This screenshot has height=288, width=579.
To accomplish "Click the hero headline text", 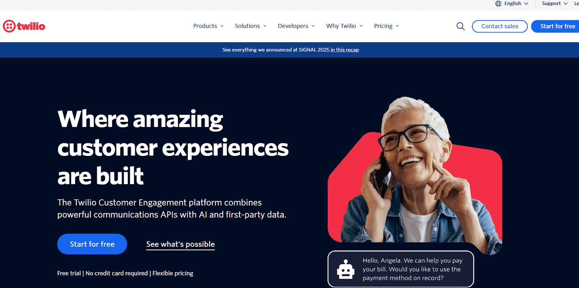I will [x=173, y=148].
